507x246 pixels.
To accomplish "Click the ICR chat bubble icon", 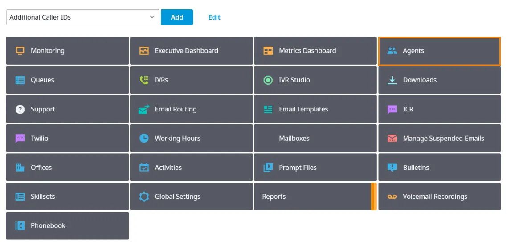I will coord(392,110).
